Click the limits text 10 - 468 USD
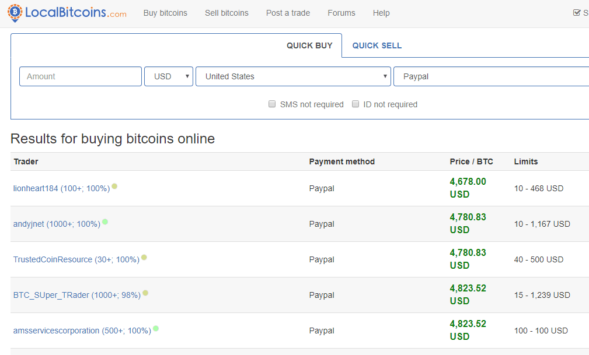This screenshot has height=355, width=589. [539, 188]
